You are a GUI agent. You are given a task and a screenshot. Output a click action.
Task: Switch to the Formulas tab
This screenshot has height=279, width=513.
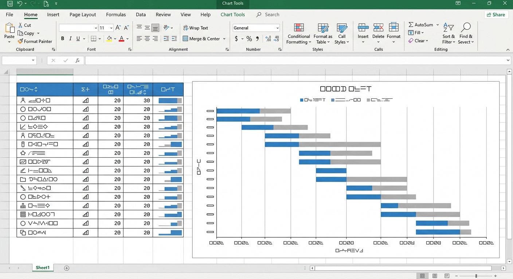tap(116, 15)
